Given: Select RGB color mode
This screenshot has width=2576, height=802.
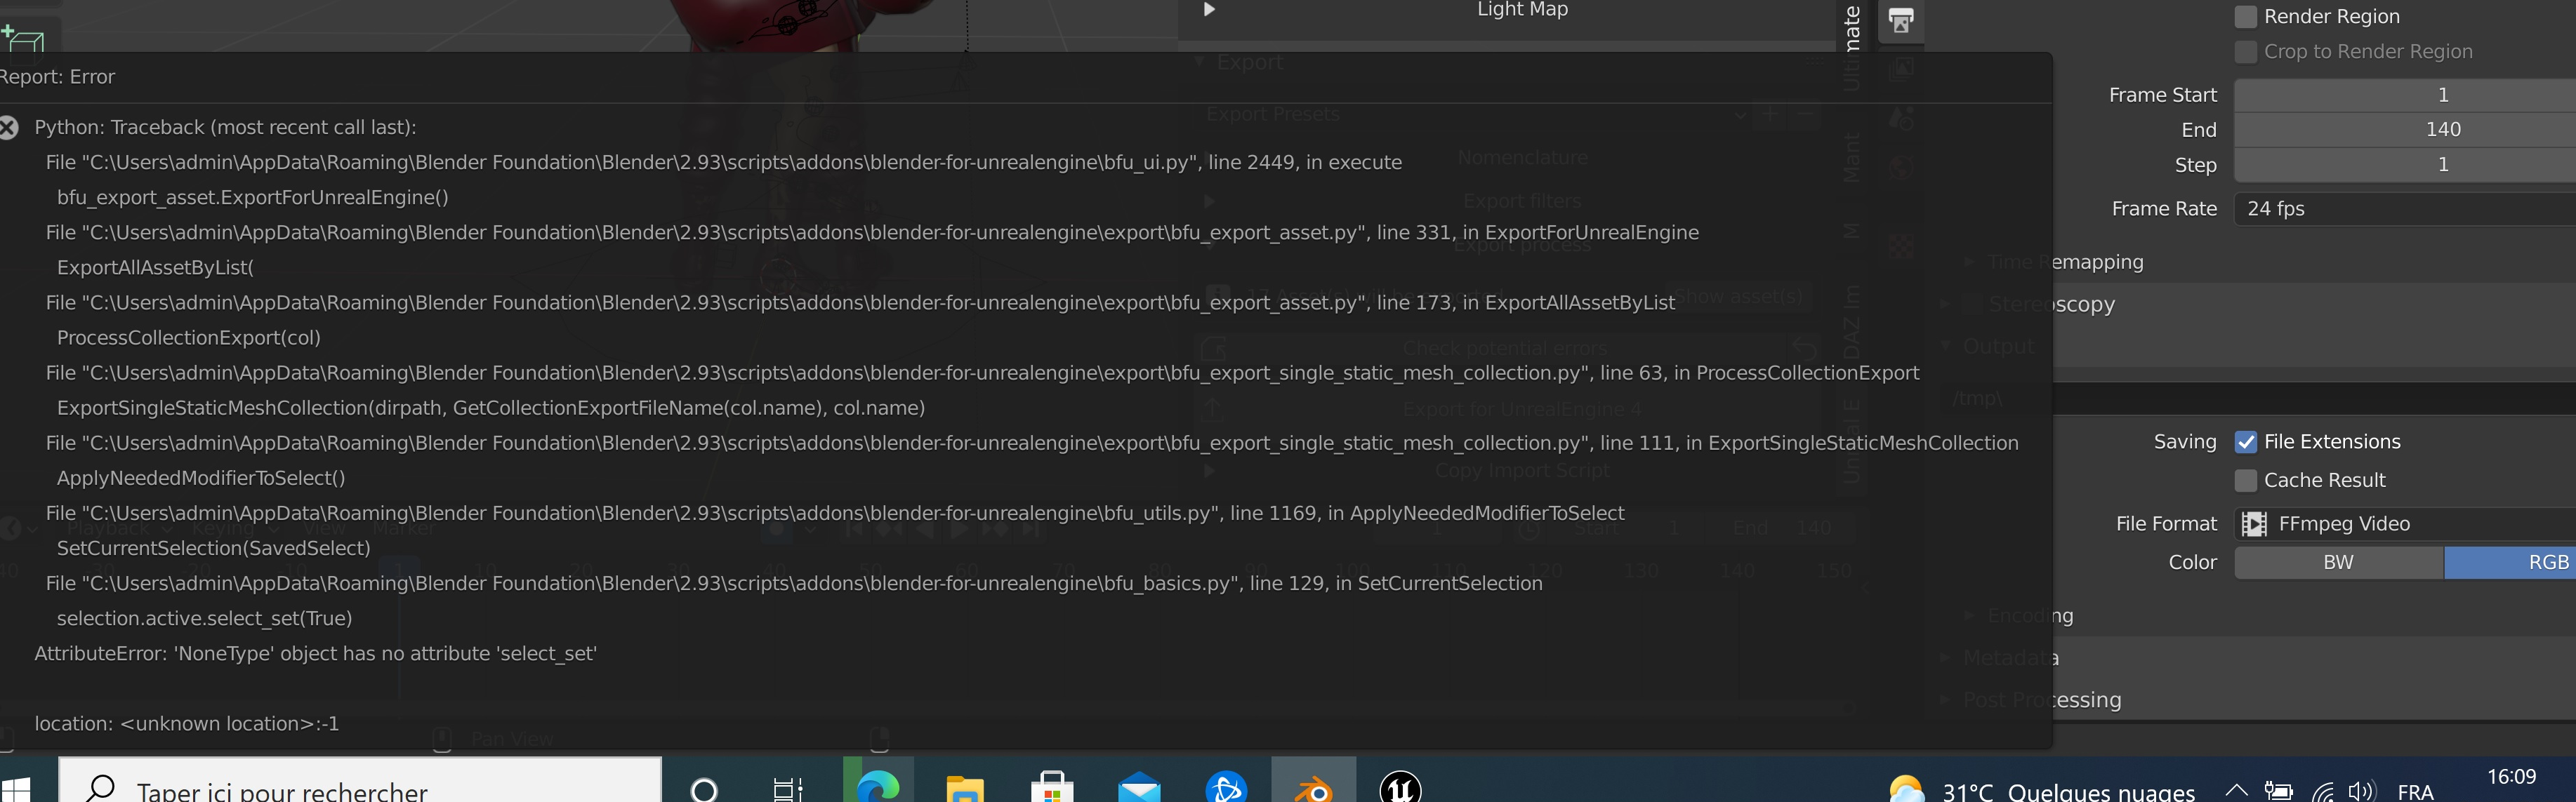Looking at the screenshot, I should 2510,562.
